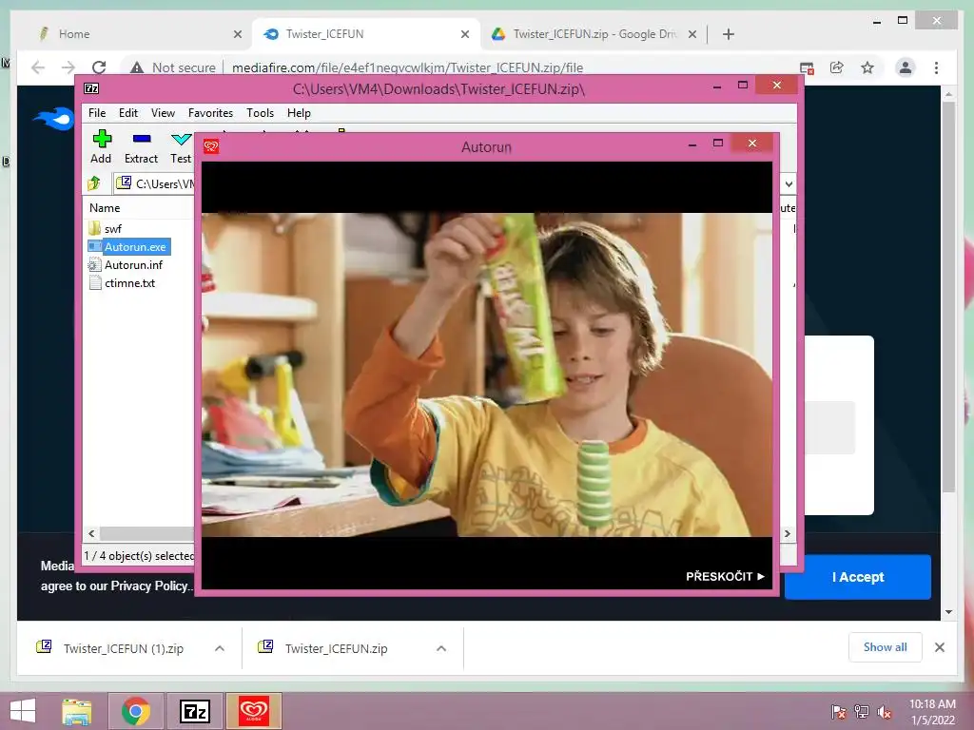Click the 7-Zip Extract toolbar icon

142,139
